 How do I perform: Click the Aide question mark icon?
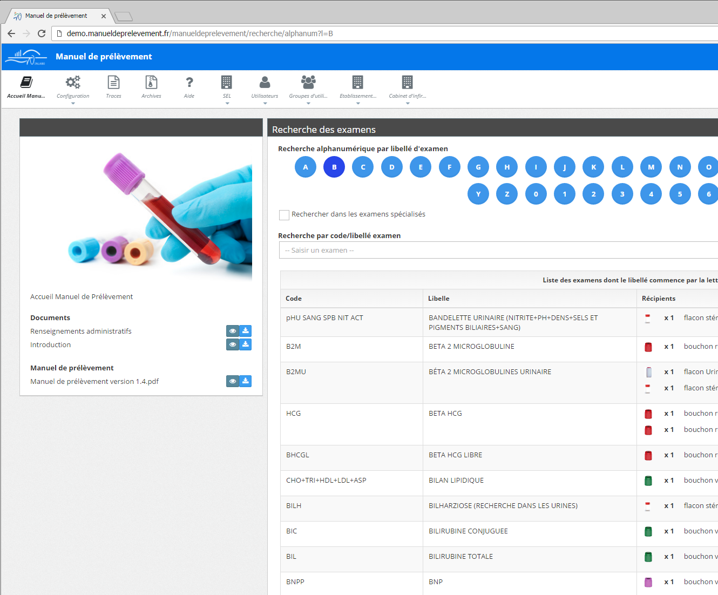click(189, 83)
